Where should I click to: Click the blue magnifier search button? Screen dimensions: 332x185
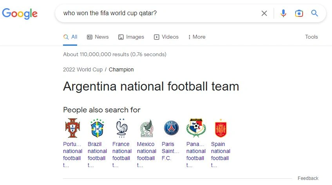314,14
